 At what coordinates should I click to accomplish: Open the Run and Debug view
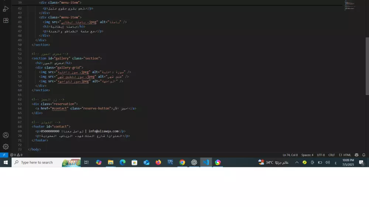[6, 9]
